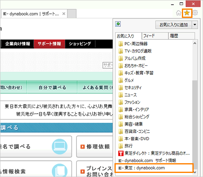Open the Favorites star icon
This screenshot has width=203, height=177.
pyautogui.click(x=187, y=13)
